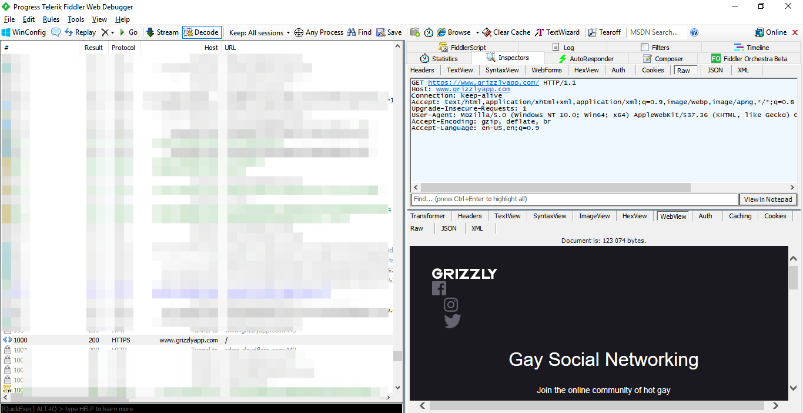Image resolution: width=803 pixels, height=413 pixels.
Task: Focus the MSDN Search box
Action: pos(657,32)
